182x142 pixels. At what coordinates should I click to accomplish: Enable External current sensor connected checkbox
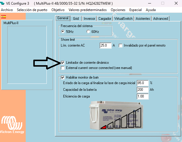(x=63, y=68)
